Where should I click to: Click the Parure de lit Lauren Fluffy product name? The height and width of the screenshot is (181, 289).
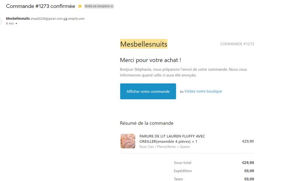click(x=172, y=138)
